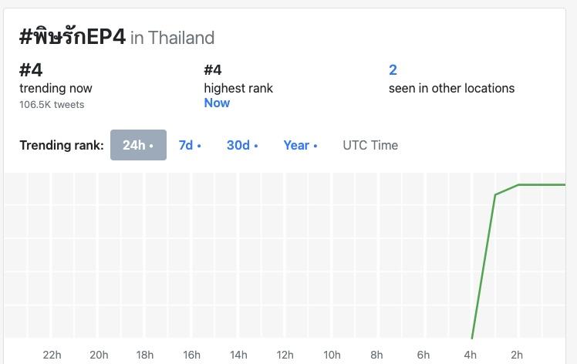577x364 pixels.
Task: Click the 16h mark on the time axis
Action: (191, 355)
